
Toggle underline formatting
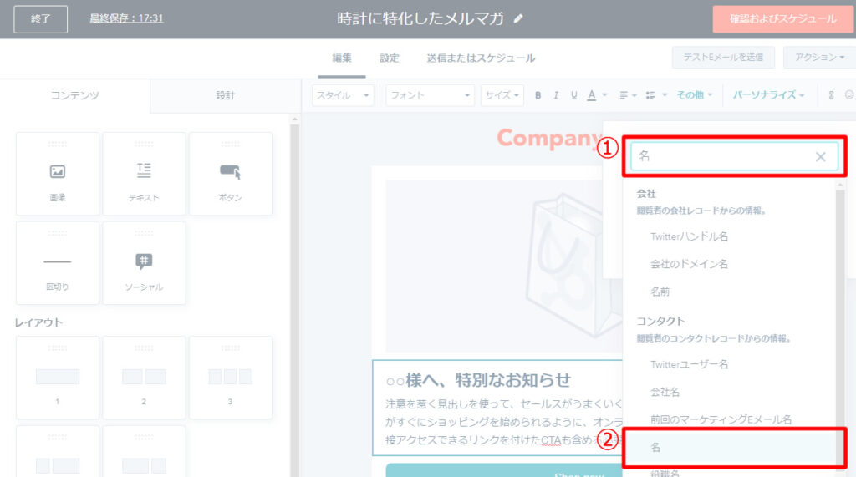point(573,95)
